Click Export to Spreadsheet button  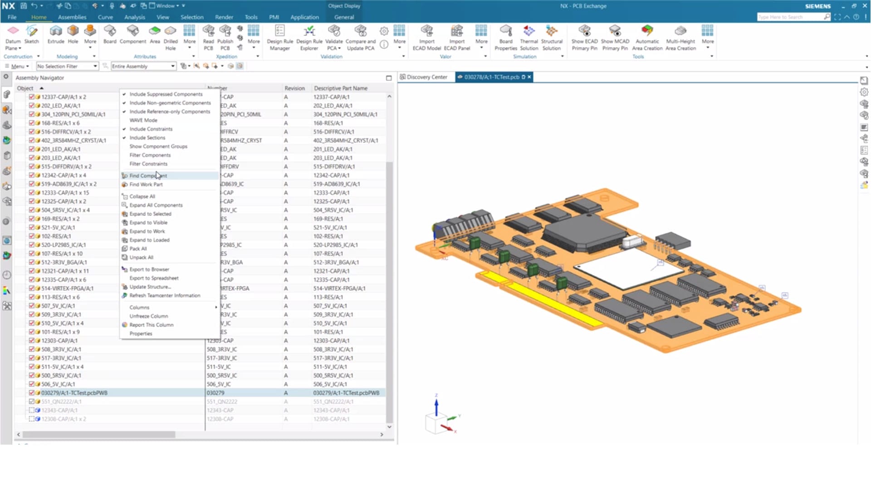pyautogui.click(x=154, y=278)
